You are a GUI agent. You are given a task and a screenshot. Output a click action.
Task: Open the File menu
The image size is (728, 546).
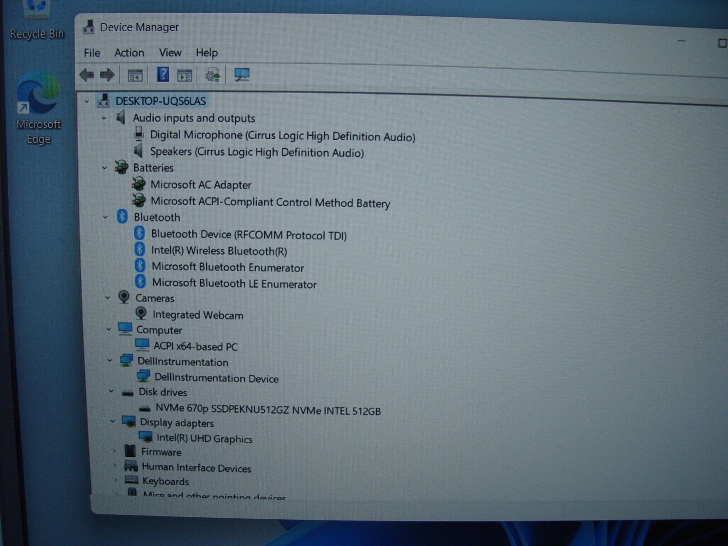click(92, 53)
